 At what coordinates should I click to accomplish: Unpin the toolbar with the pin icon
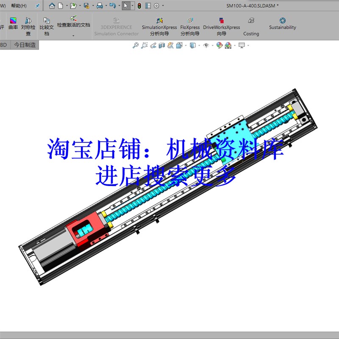pos(37,6)
